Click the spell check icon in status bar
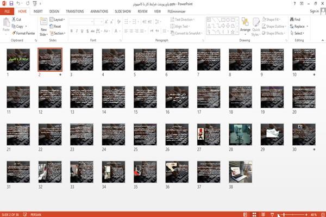 pyautogui.click(x=25, y=214)
